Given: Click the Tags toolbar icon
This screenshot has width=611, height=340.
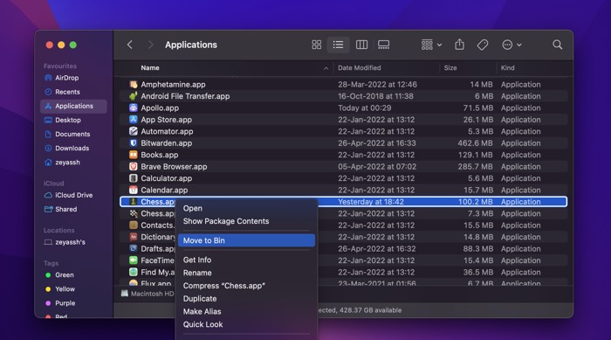Looking at the screenshot, I should click(x=483, y=45).
